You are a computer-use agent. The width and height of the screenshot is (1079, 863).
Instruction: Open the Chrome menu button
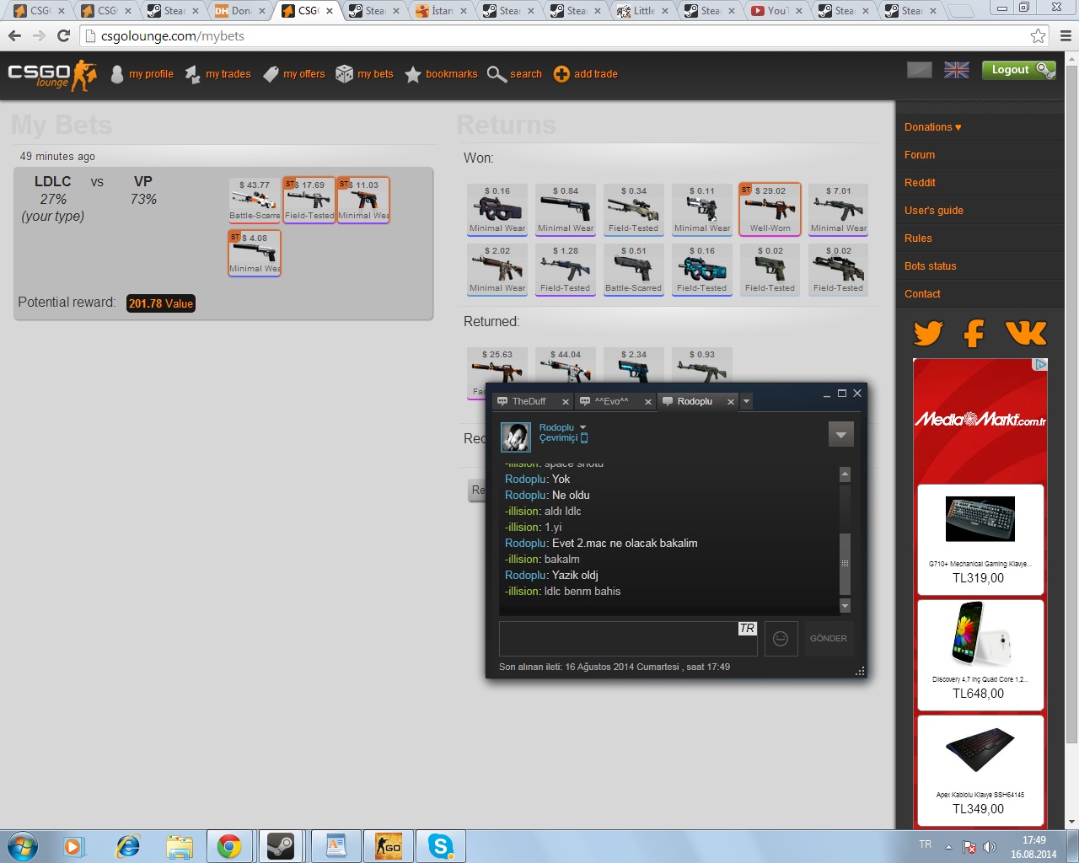(1066, 36)
